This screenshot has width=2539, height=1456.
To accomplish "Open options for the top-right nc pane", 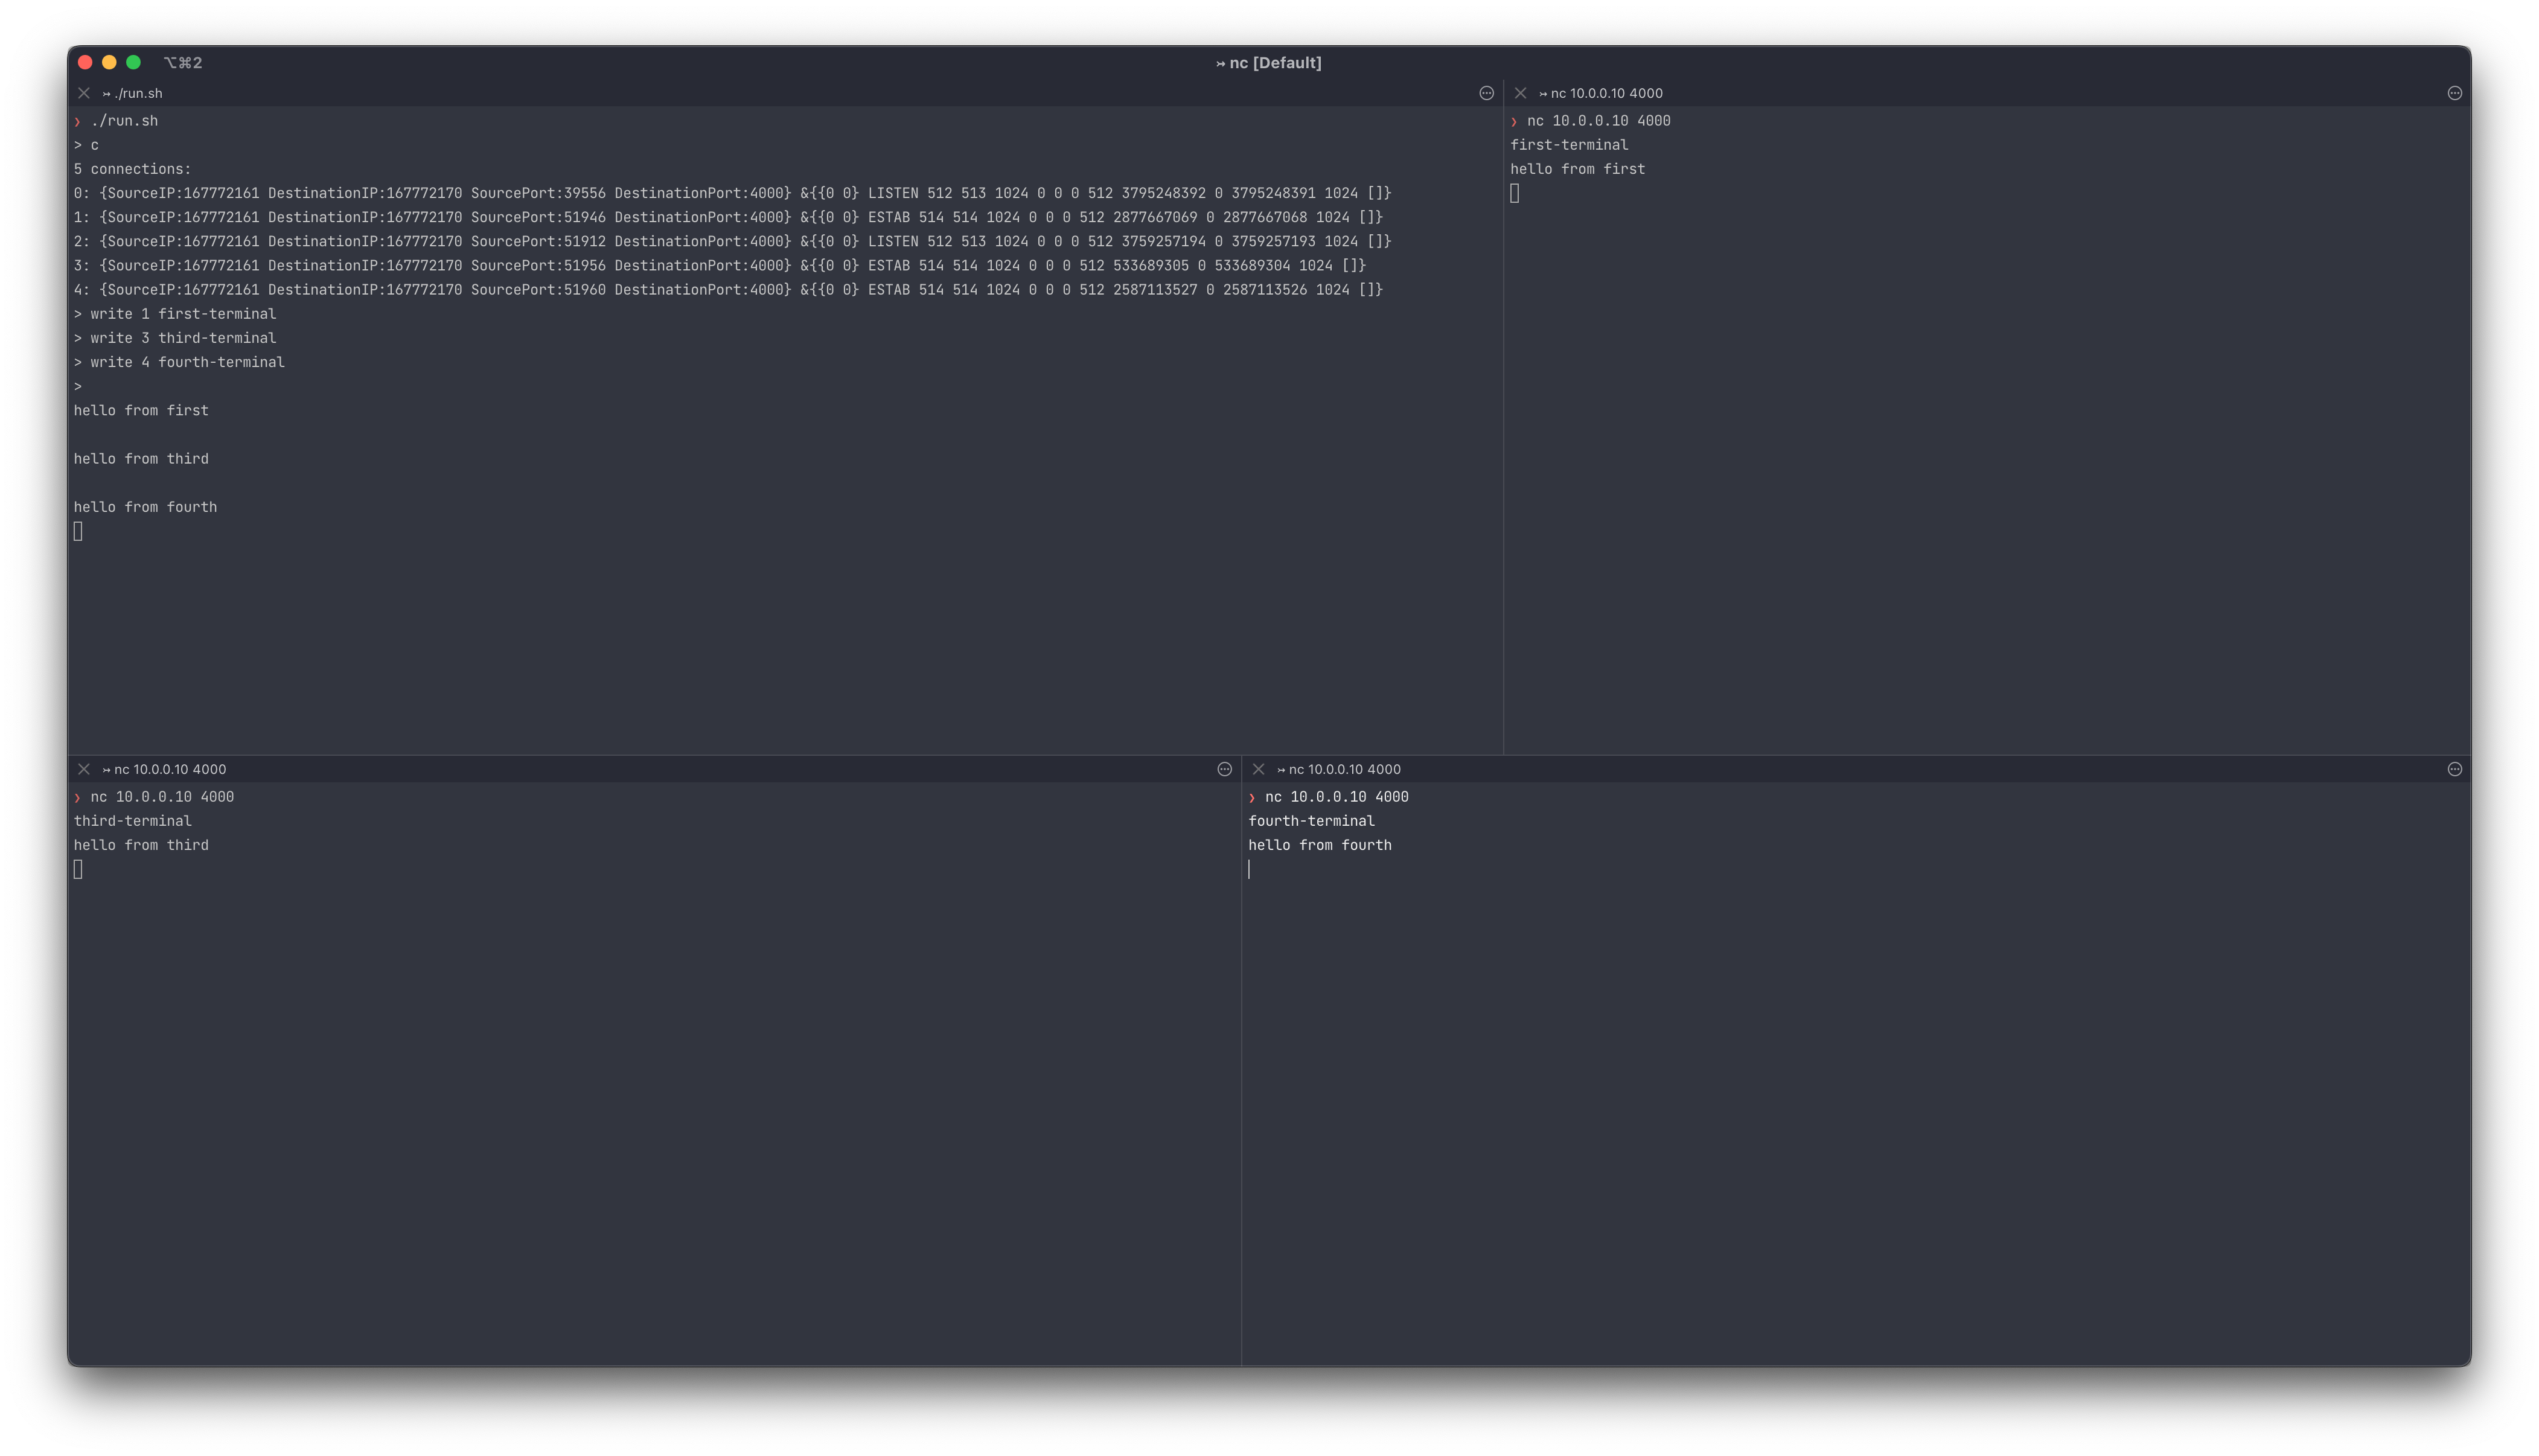I will [2454, 93].
